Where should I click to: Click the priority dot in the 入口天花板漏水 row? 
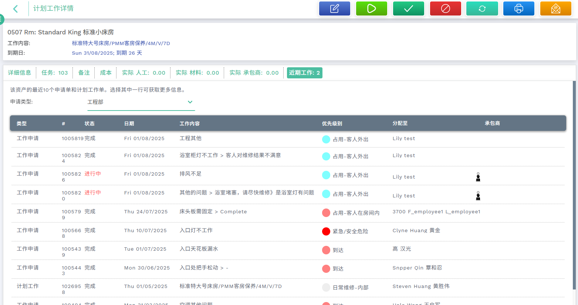click(326, 250)
